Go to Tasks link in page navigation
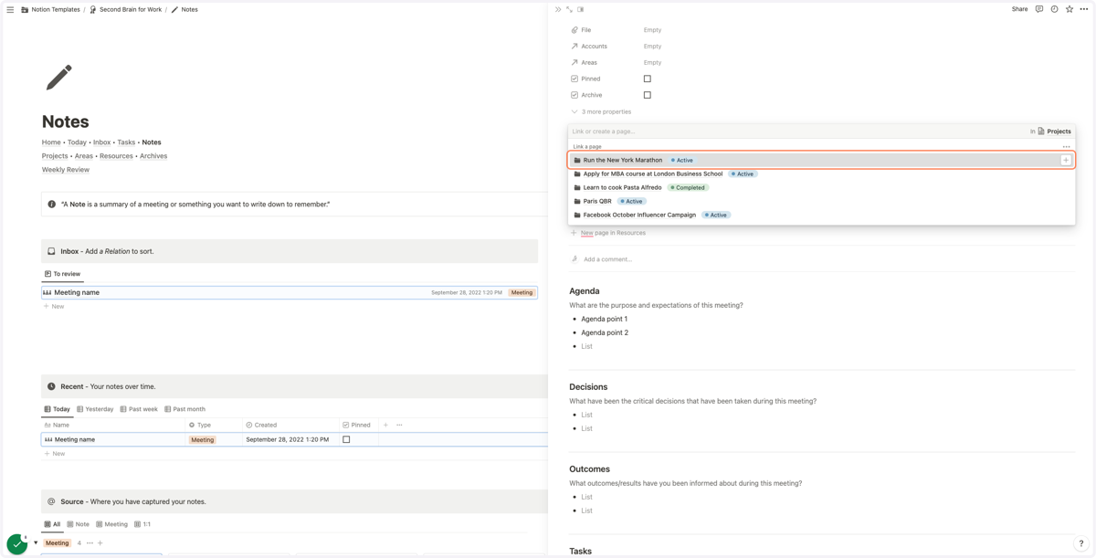 click(126, 142)
